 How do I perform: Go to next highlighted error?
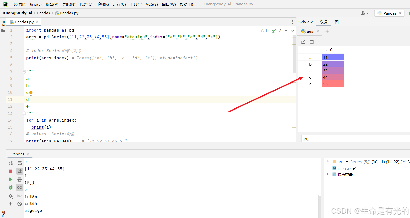[293, 31]
